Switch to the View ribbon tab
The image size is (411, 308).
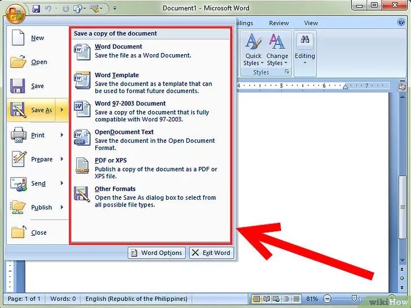pos(311,23)
